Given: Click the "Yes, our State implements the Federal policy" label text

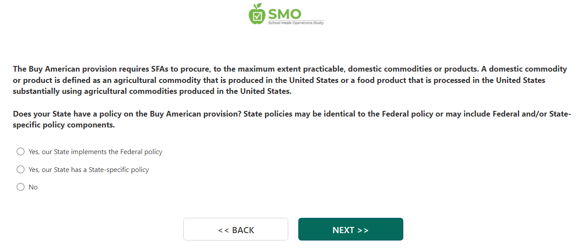Looking at the screenshot, I should point(95,152).
